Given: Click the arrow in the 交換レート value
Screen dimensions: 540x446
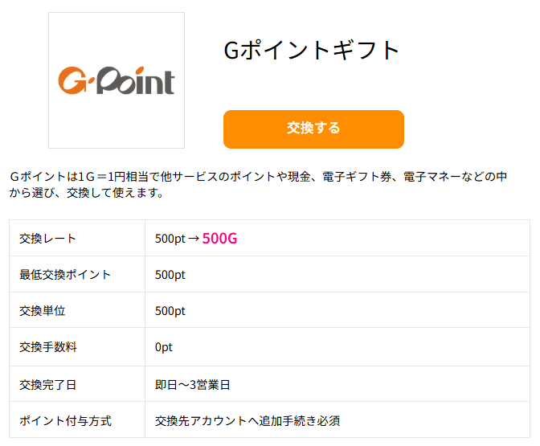Looking at the screenshot, I should click(x=193, y=239).
